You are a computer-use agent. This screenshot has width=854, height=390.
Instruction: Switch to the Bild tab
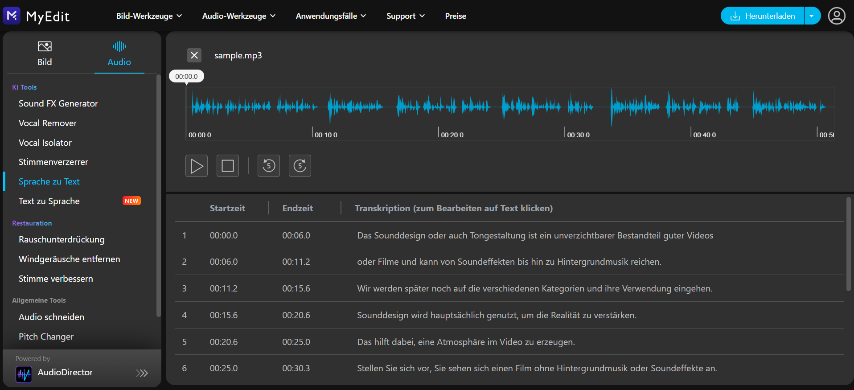[45, 53]
